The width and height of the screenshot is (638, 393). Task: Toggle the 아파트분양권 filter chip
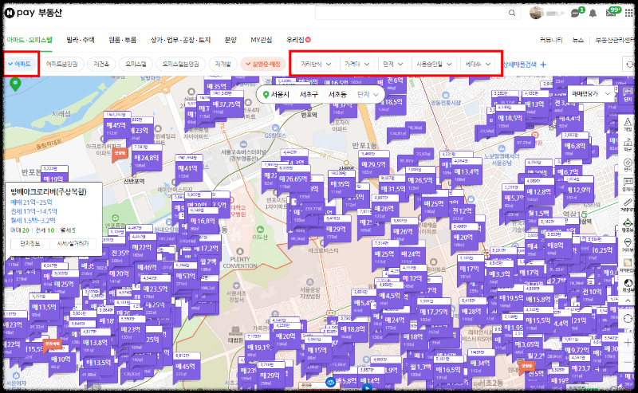click(x=62, y=64)
